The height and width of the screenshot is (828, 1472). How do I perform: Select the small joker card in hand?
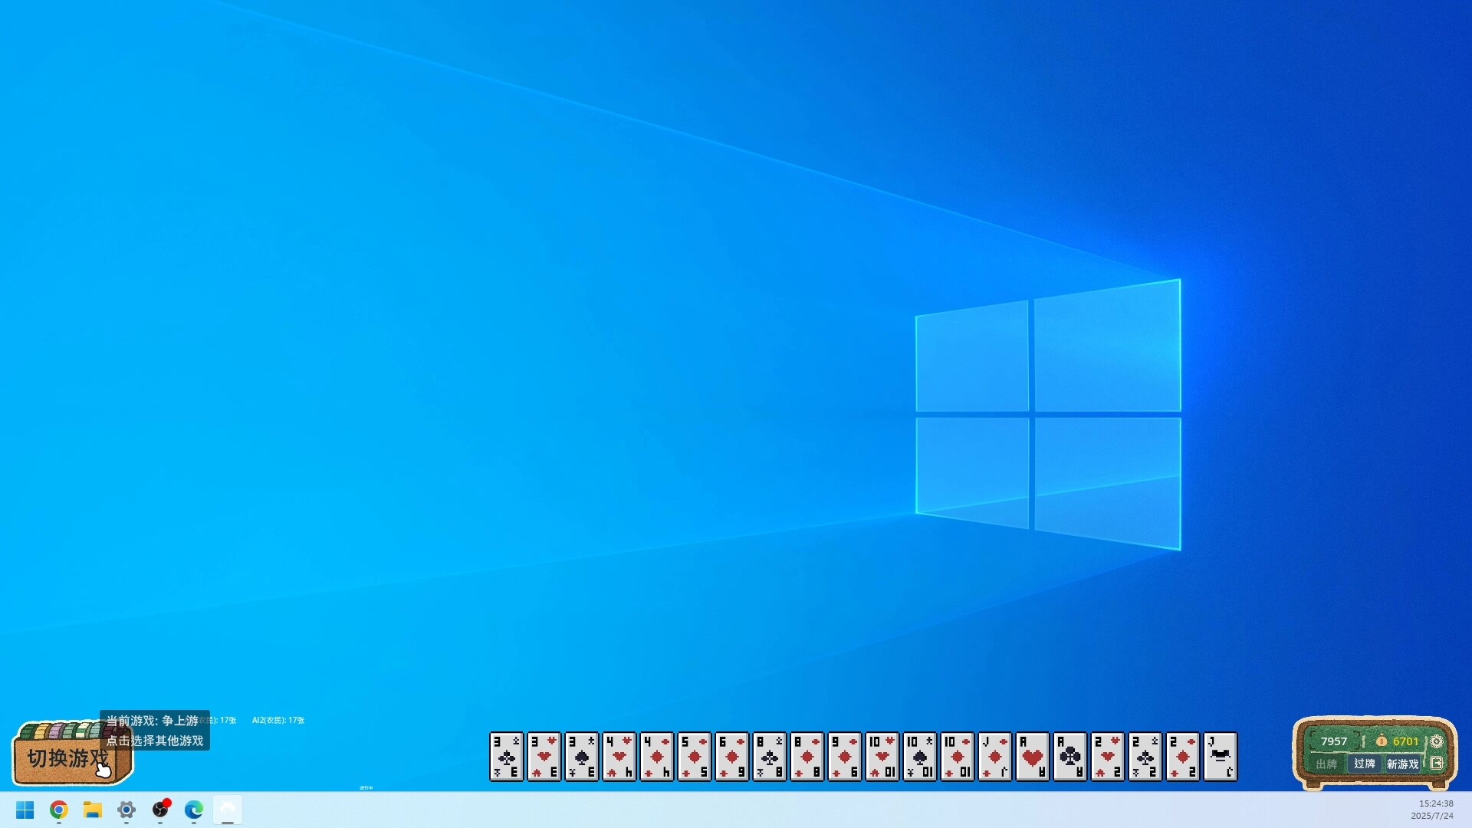pos(1220,757)
